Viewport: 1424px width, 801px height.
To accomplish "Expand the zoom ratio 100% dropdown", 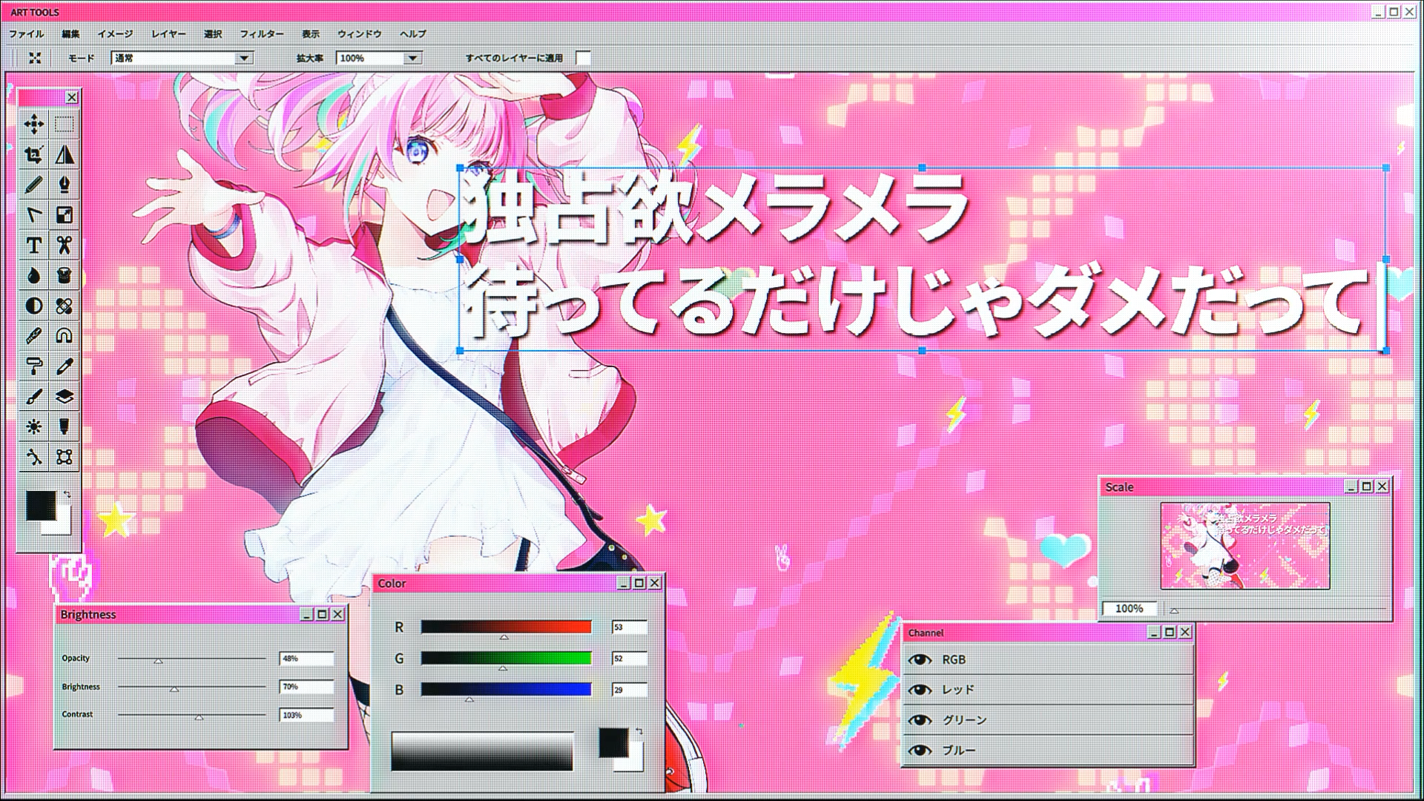I will coord(412,58).
